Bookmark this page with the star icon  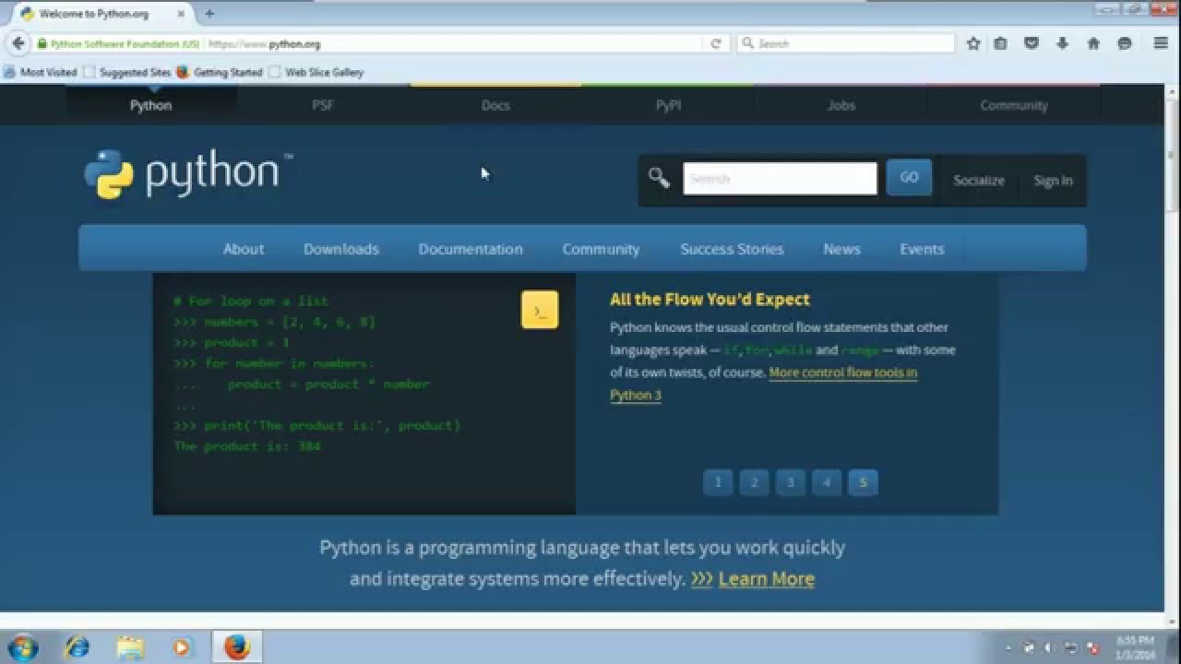tap(973, 43)
